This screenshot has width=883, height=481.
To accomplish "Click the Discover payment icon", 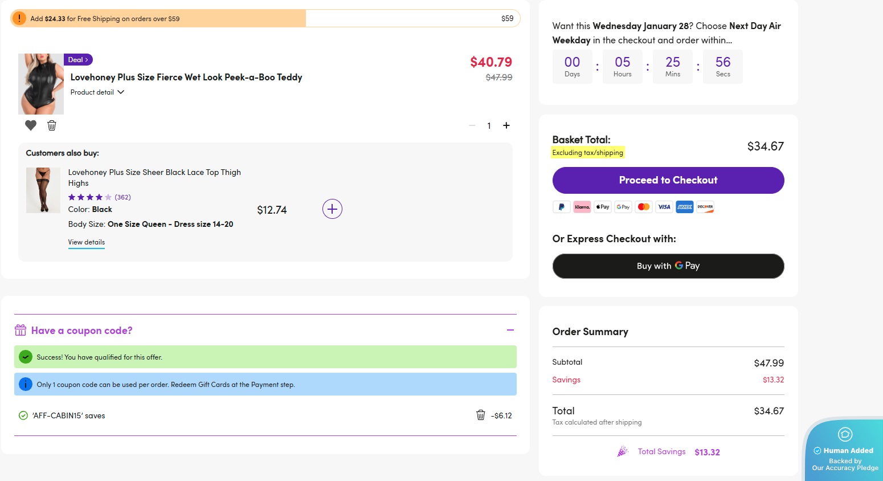I will (x=705, y=207).
